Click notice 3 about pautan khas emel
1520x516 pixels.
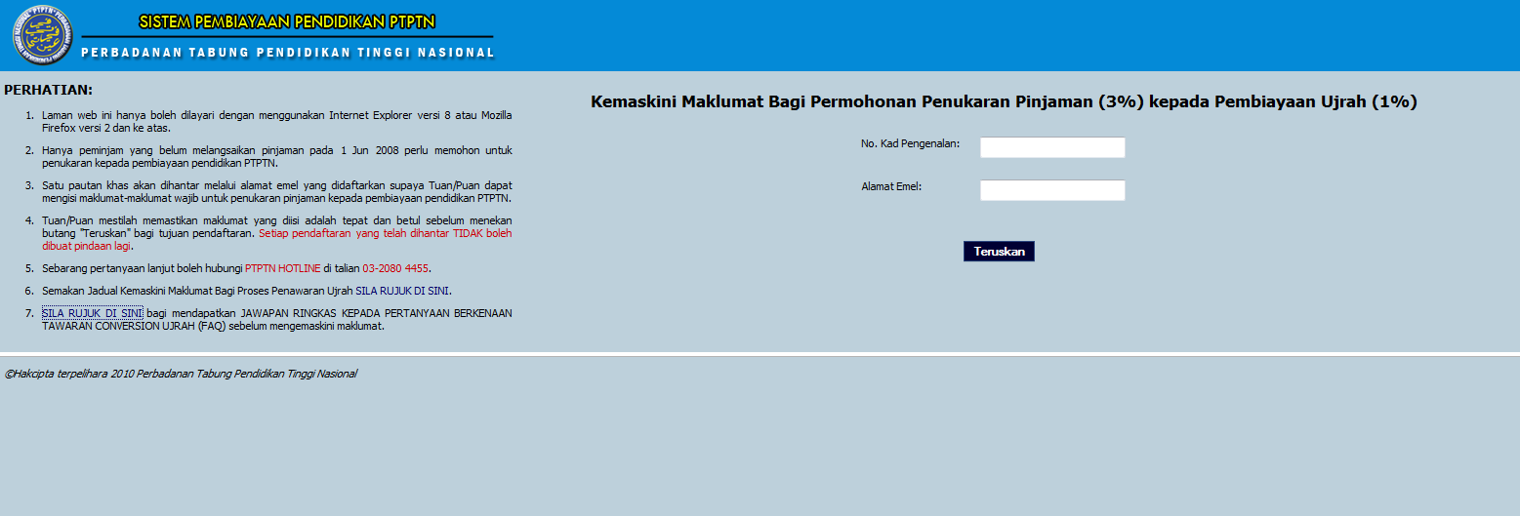click(x=277, y=192)
